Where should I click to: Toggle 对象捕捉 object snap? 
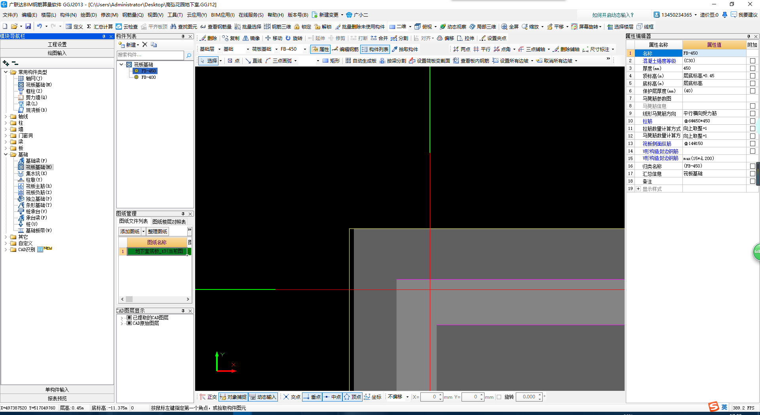[233, 397]
